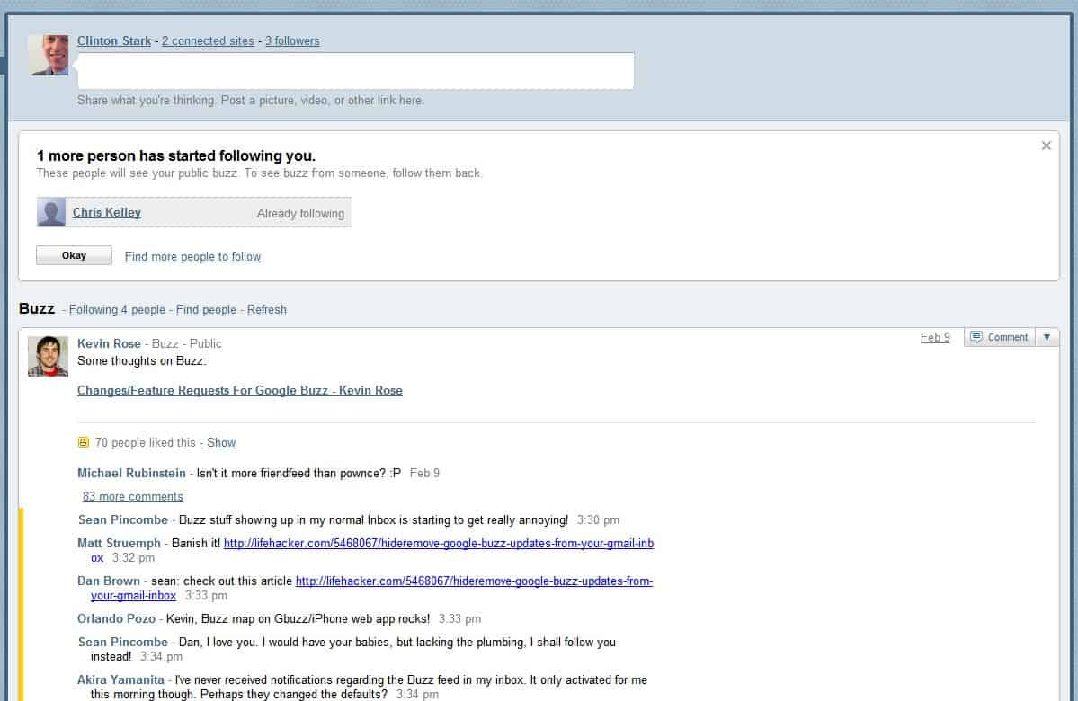Expand the 83 more comments
1078x701 pixels.
point(133,496)
